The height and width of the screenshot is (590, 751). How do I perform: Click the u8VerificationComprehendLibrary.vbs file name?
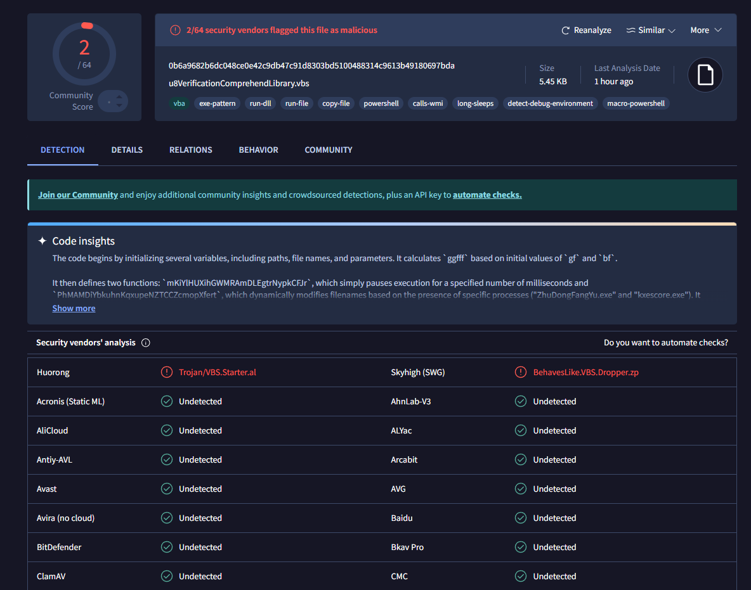(238, 83)
